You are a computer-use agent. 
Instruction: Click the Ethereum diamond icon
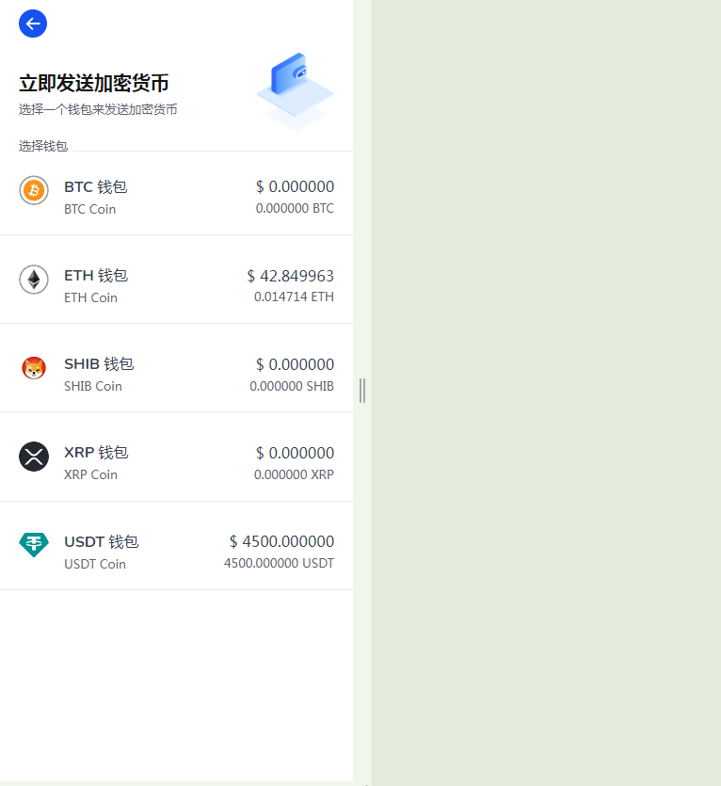click(x=34, y=280)
